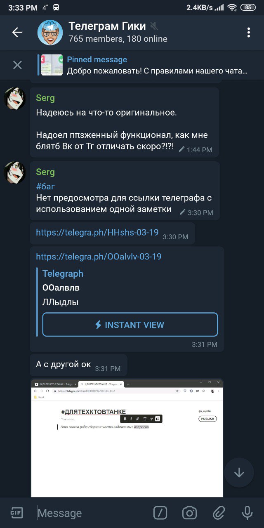Open the #баг hashtag
This screenshot has height=528, width=264.
(x=45, y=186)
